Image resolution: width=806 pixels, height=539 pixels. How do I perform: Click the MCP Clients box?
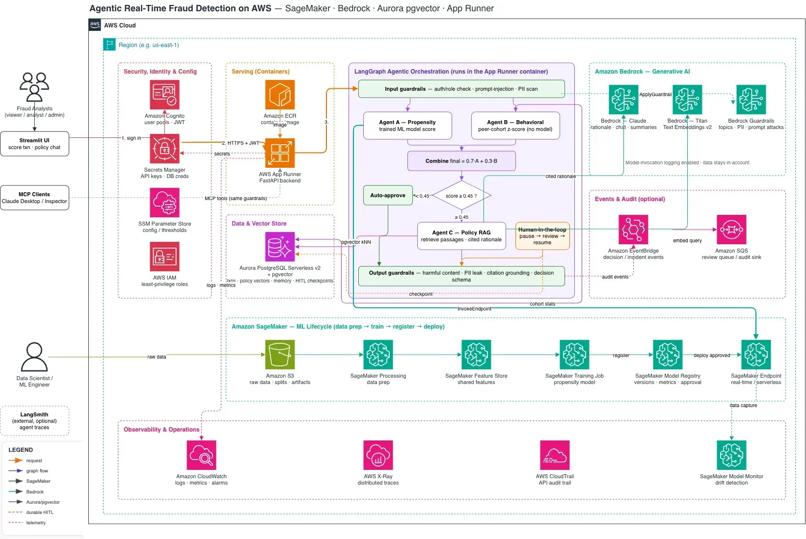pos(34,198)
